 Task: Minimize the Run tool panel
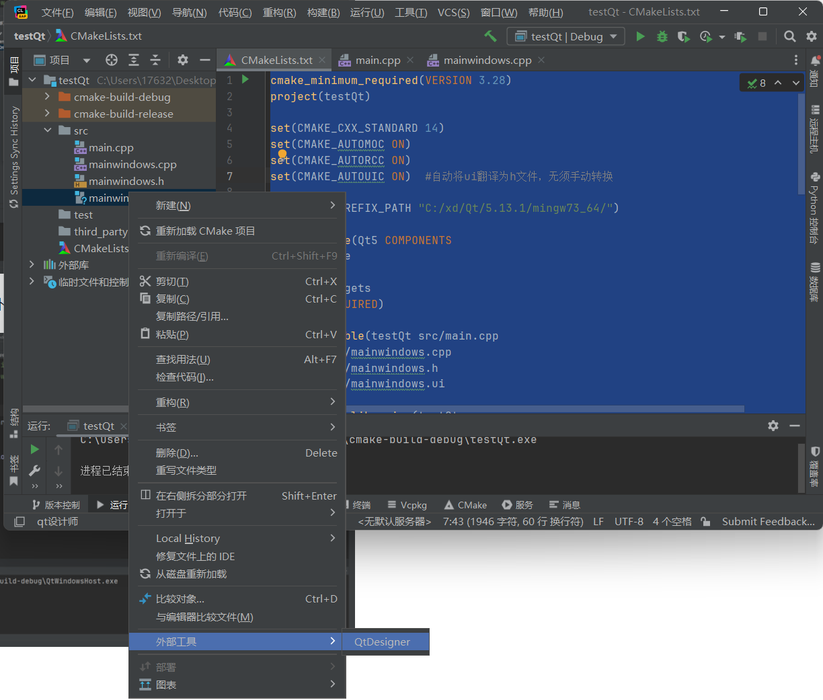795,426
